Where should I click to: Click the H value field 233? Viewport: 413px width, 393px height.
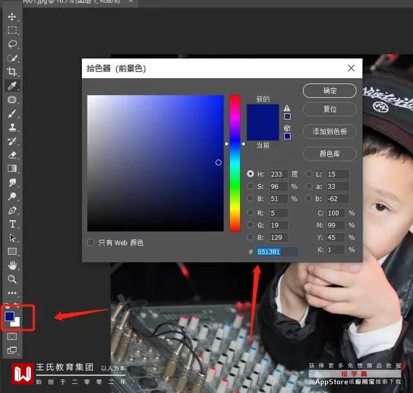click(278, 174)
